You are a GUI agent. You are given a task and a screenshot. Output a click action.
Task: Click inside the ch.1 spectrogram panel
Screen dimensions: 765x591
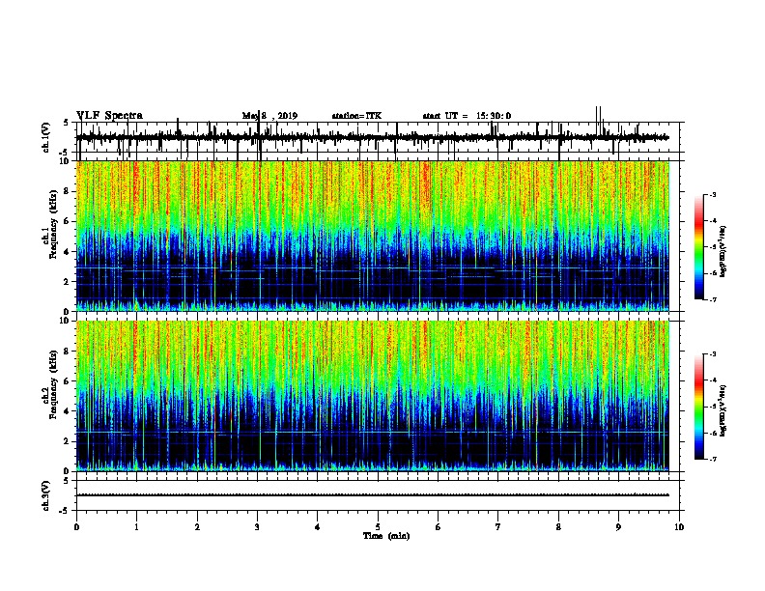click(x=373, y=236)
